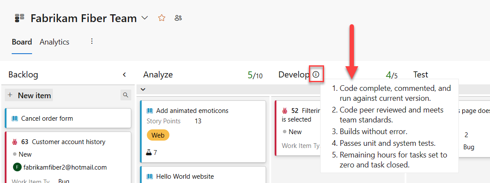Open team members icon next to star
Image resolution: width=490 pixels, height=183 pixels.
point(178,18)
